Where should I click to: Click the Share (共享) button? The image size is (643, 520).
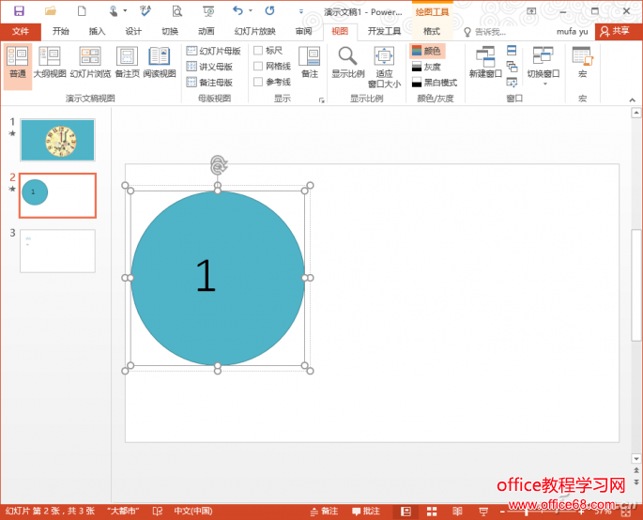pyautogui.click(x=615, y=31)
